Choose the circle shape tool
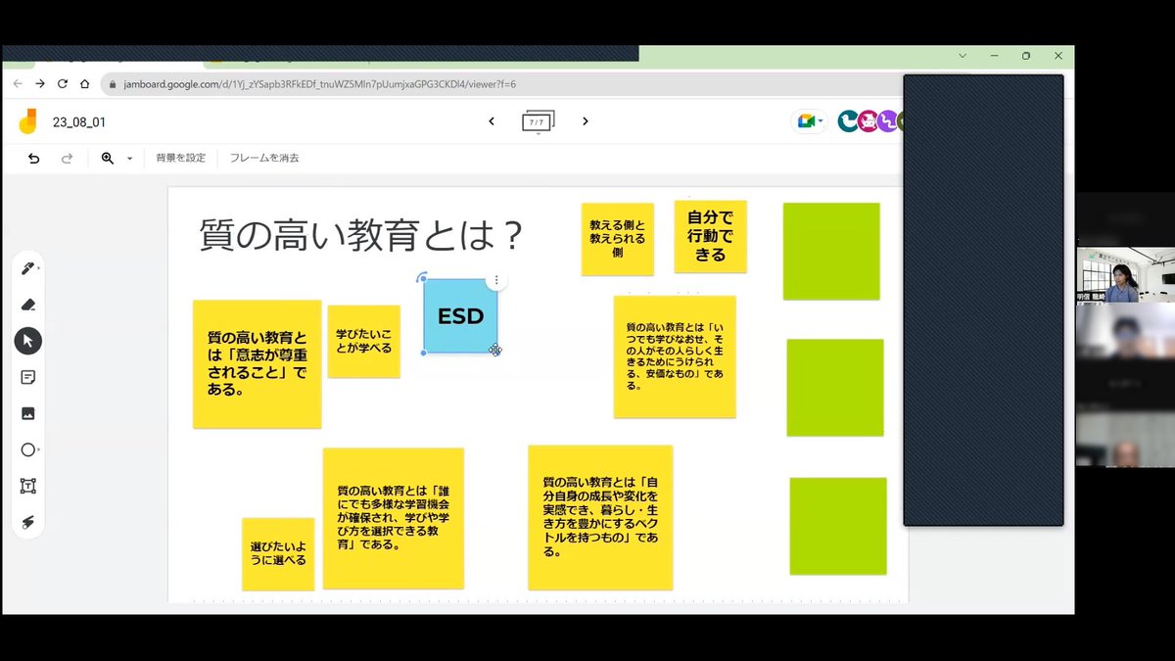Viewport: 1175px width, 661px height. click(28, 449)
